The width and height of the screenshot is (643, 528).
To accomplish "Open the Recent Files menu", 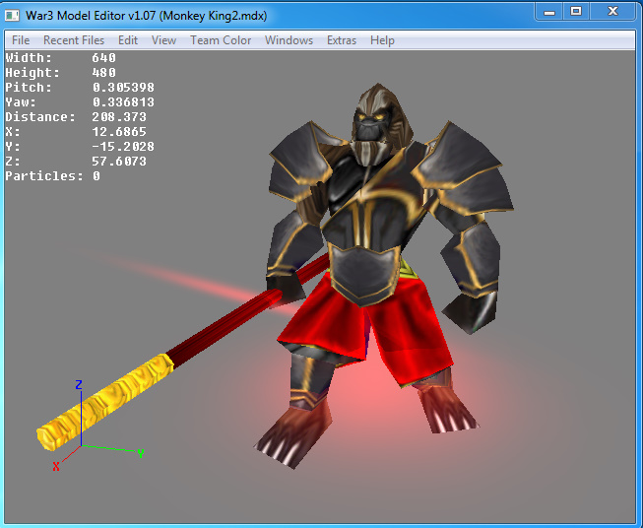I will click(74, 40).
